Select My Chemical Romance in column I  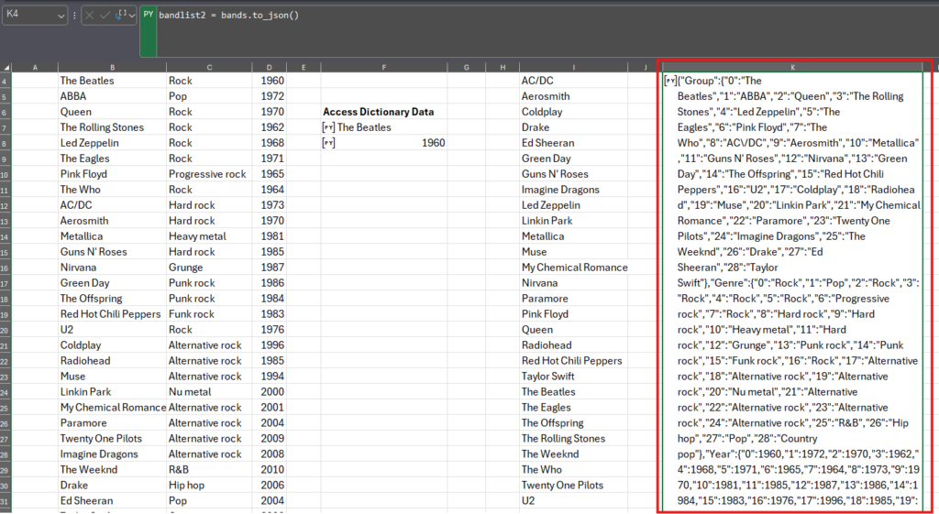[573, 268]
